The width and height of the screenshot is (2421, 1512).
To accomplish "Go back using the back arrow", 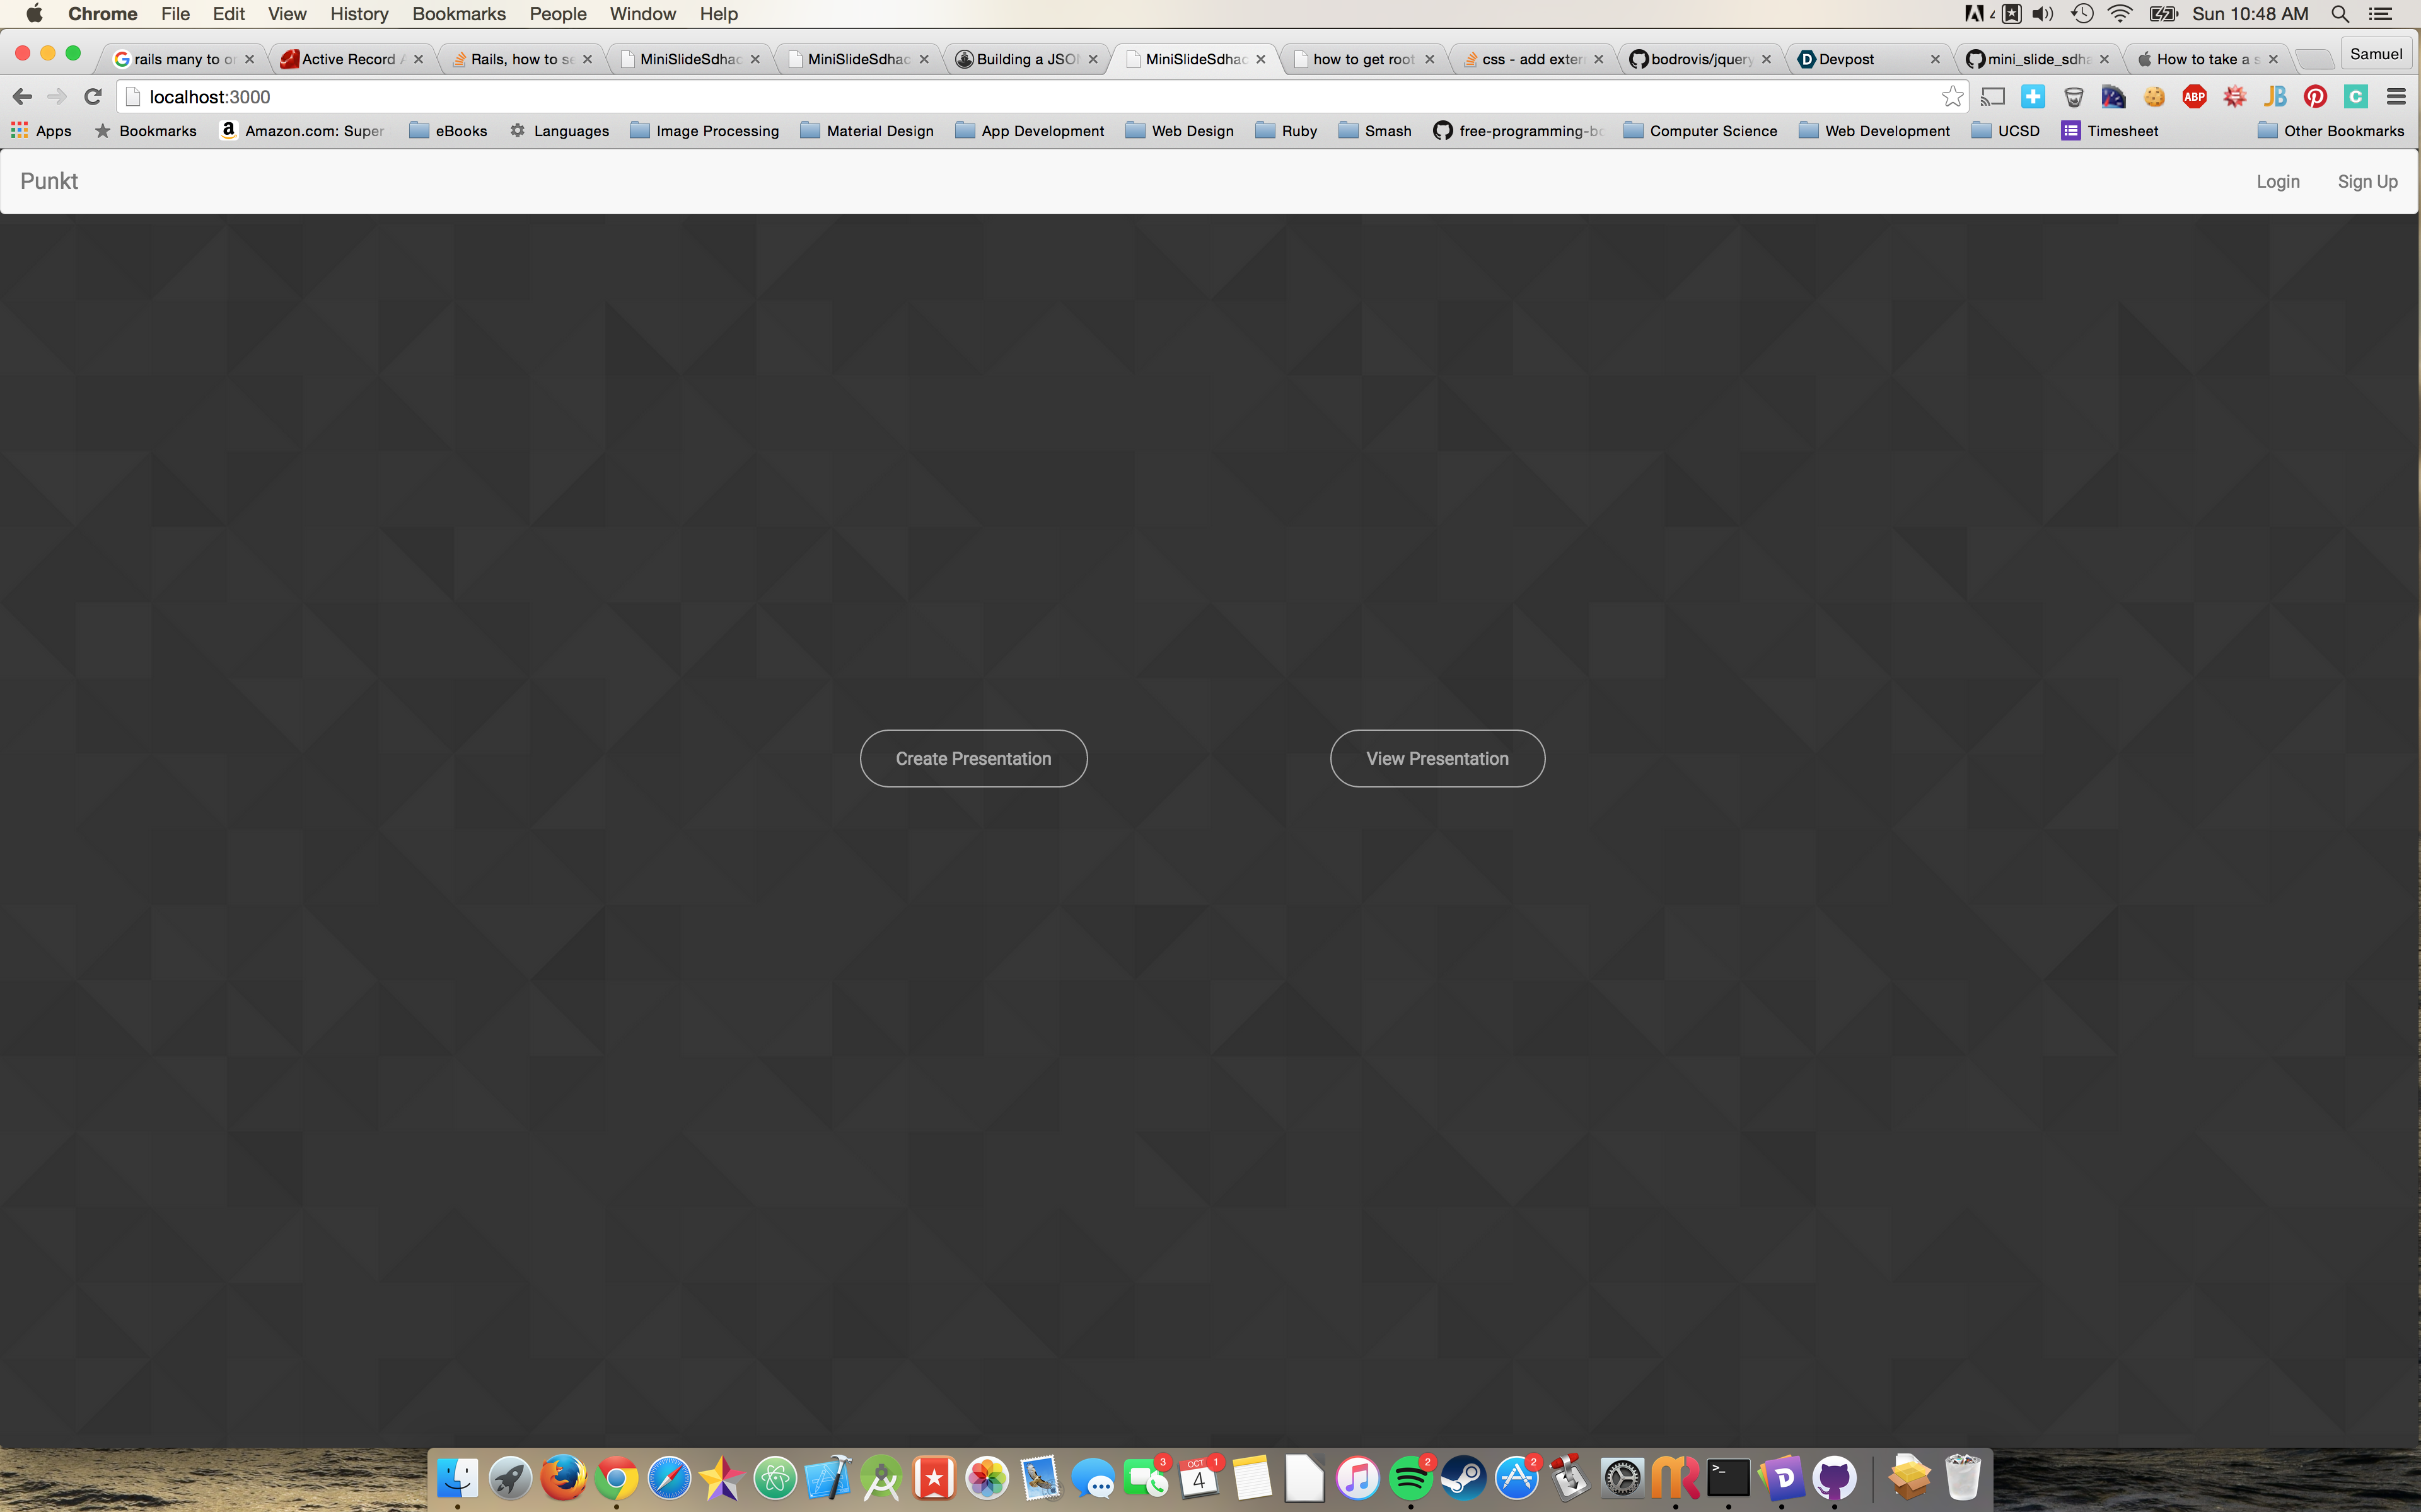I will pyautogui.click(x=22, y=97).
